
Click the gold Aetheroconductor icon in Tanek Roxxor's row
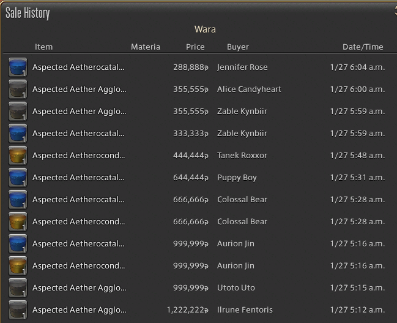point(18,156)
